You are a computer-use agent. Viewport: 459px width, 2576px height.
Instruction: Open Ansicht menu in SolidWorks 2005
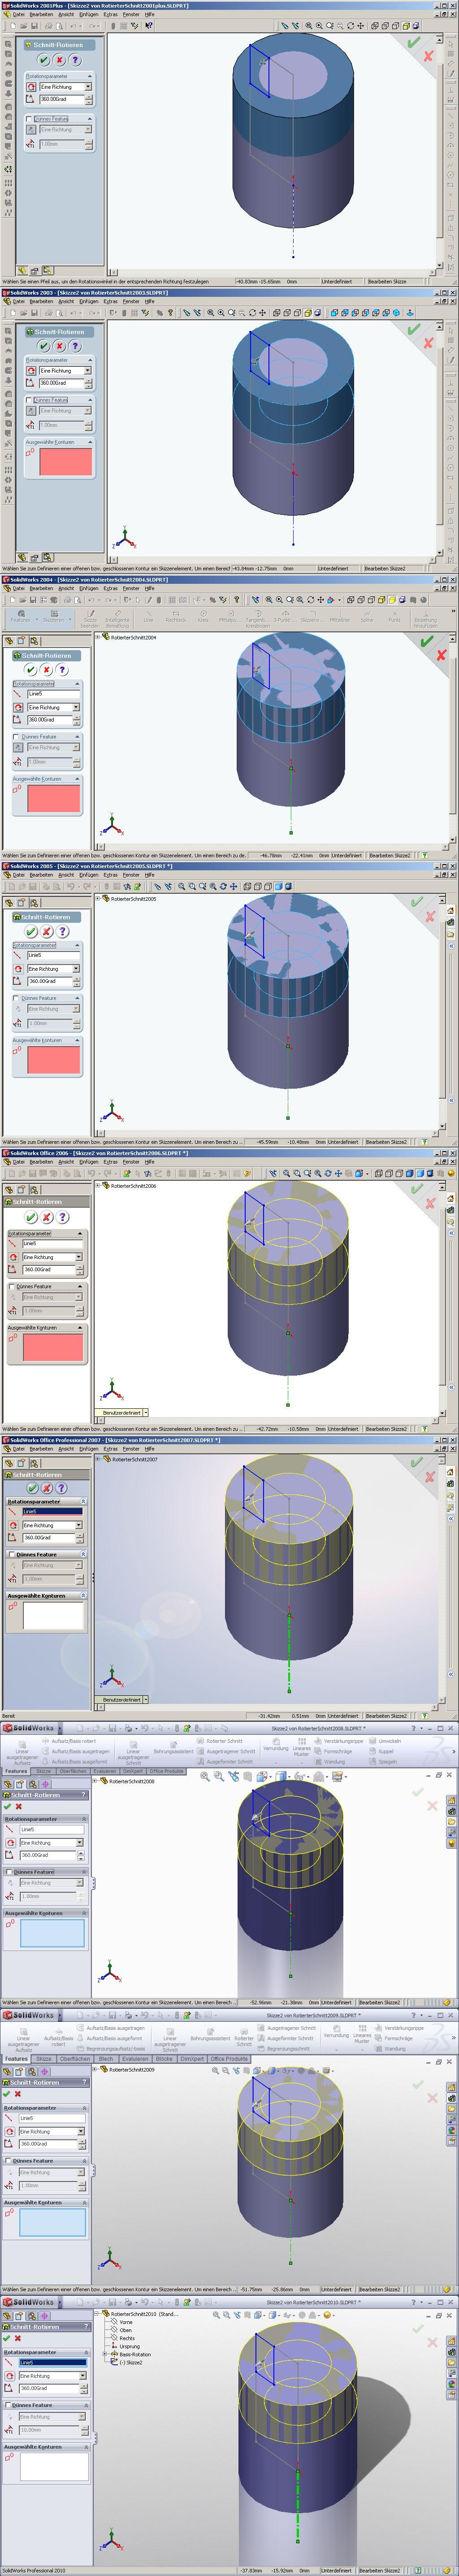point(65,875)
